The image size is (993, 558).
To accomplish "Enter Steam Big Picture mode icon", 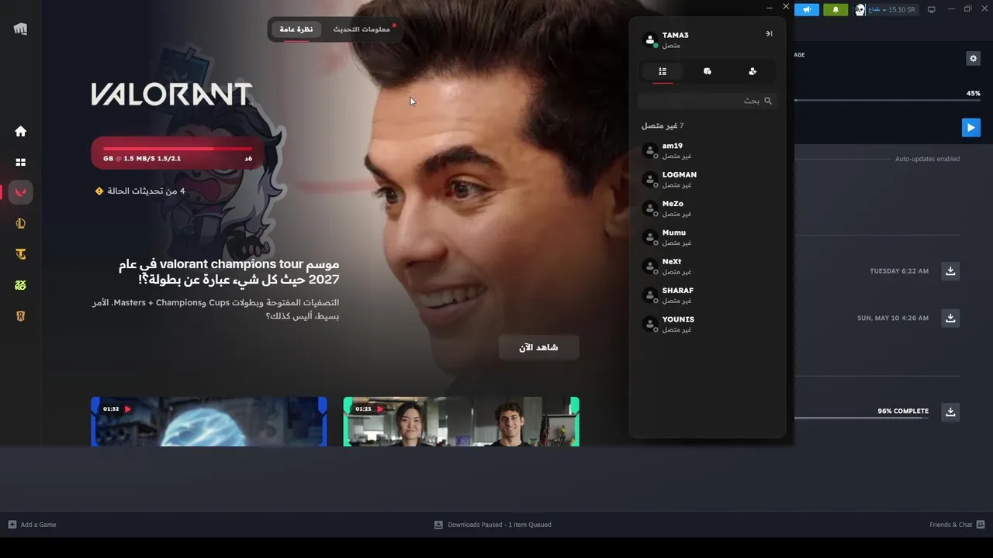I will (x=932, y=9).
